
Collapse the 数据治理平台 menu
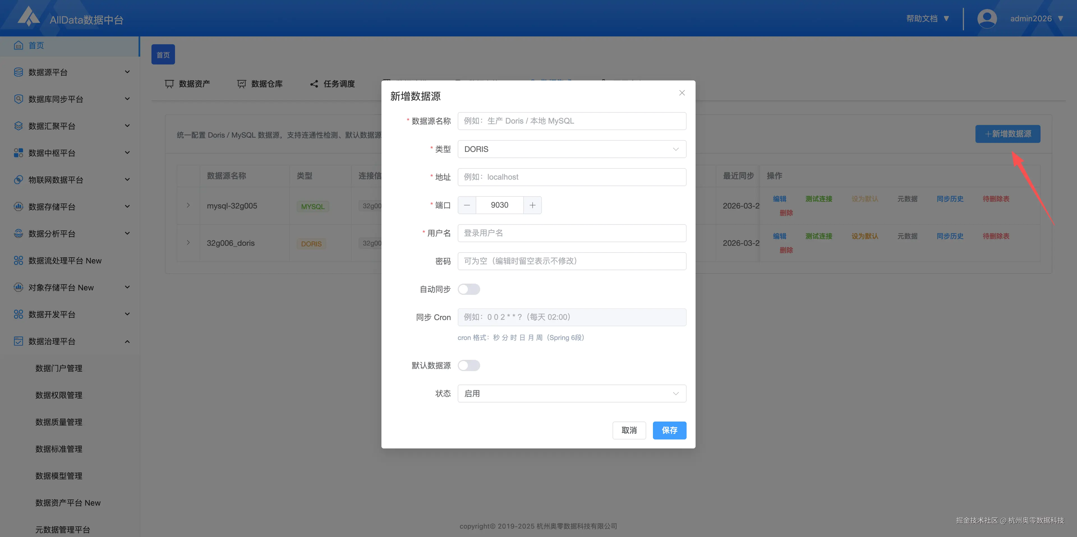[x=127, y=341]
